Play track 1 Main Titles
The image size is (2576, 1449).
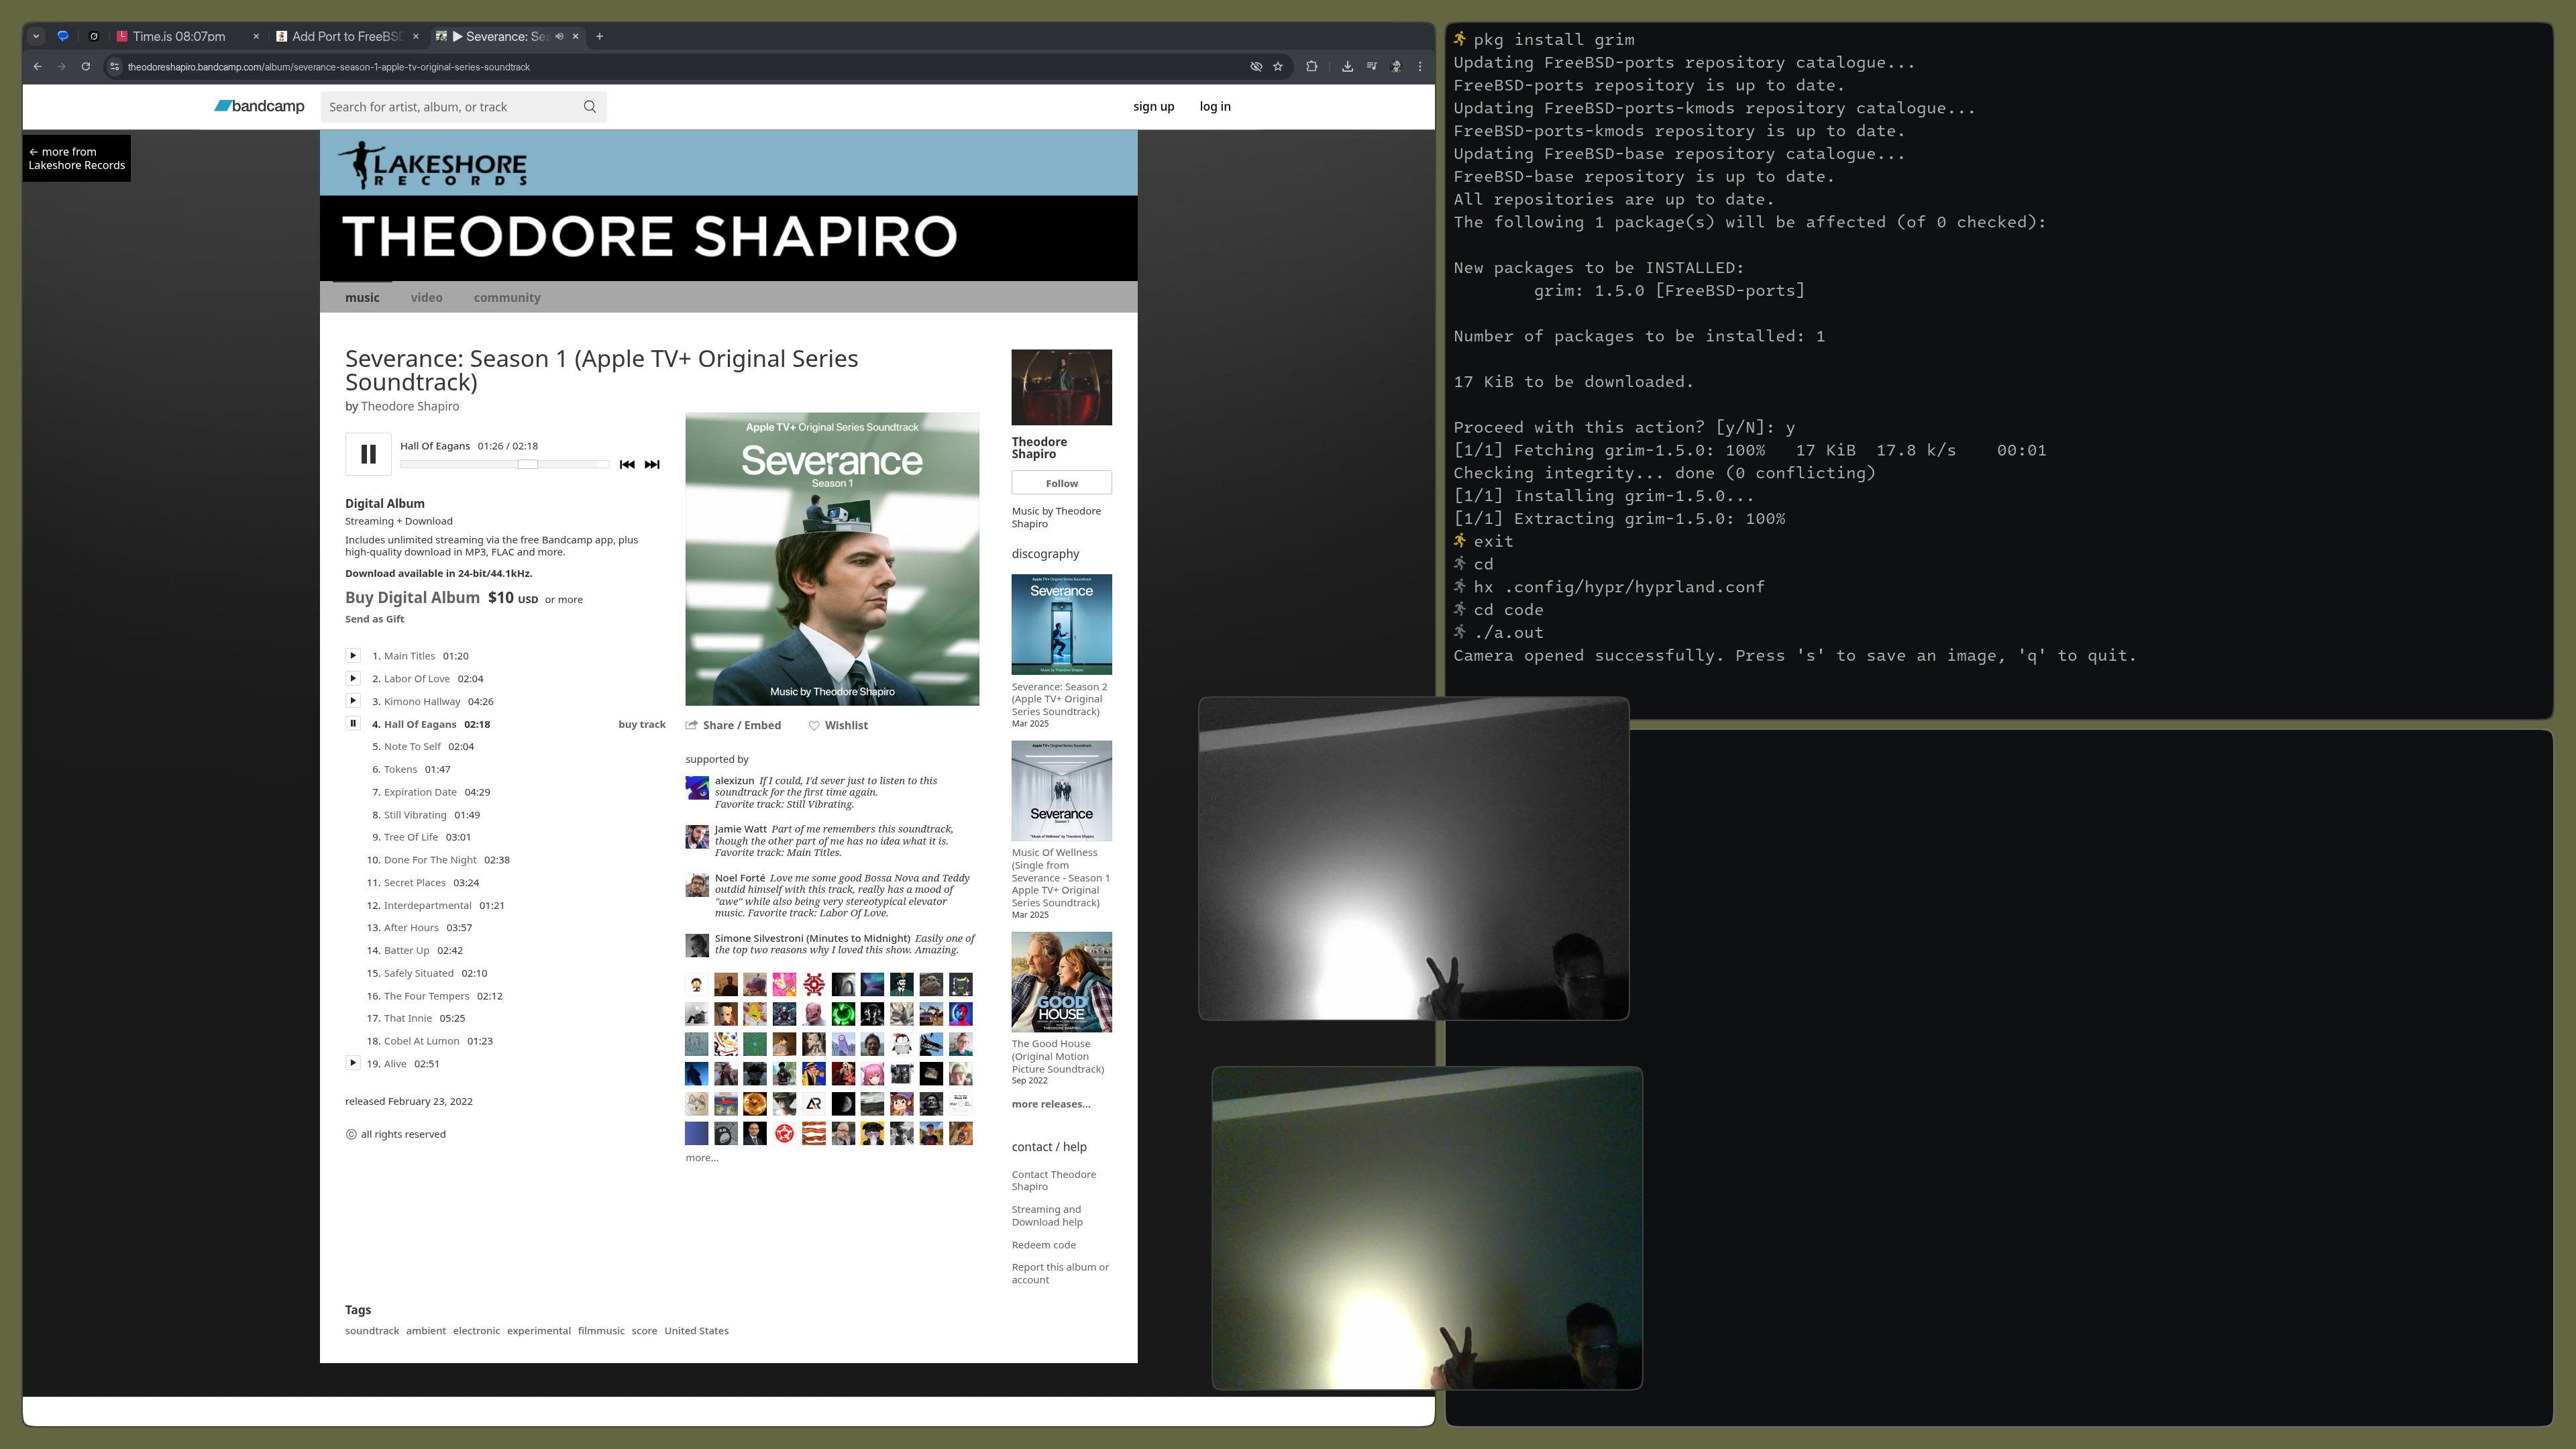pos(353,656)
